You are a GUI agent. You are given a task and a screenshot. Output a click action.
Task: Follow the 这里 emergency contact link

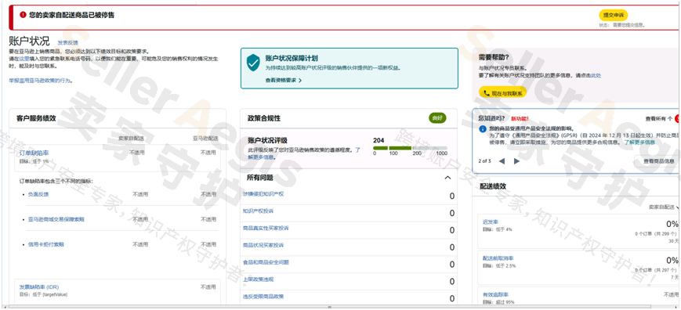(24, 59)
